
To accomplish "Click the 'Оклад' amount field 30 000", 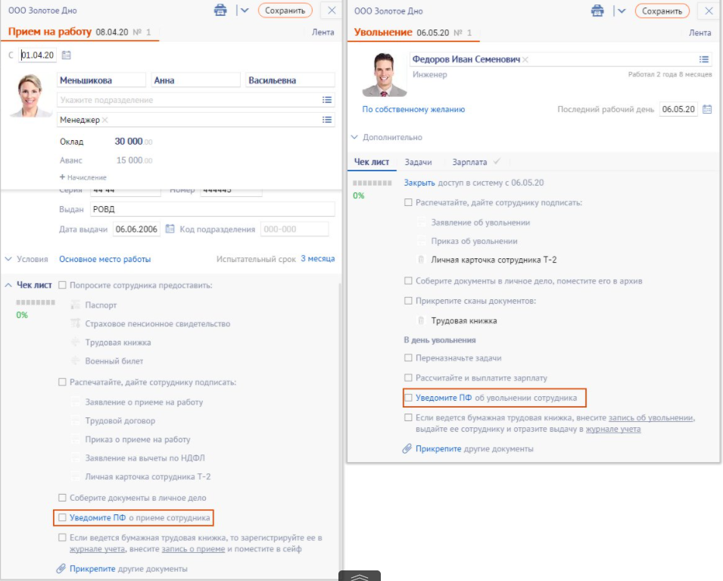I will point(129,142).
